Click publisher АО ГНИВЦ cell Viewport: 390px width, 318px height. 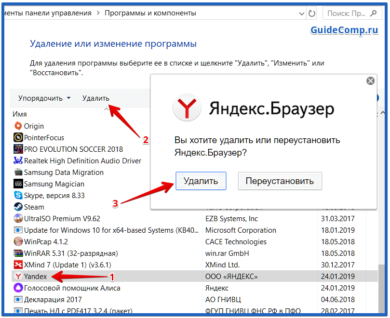coord(223,299)
